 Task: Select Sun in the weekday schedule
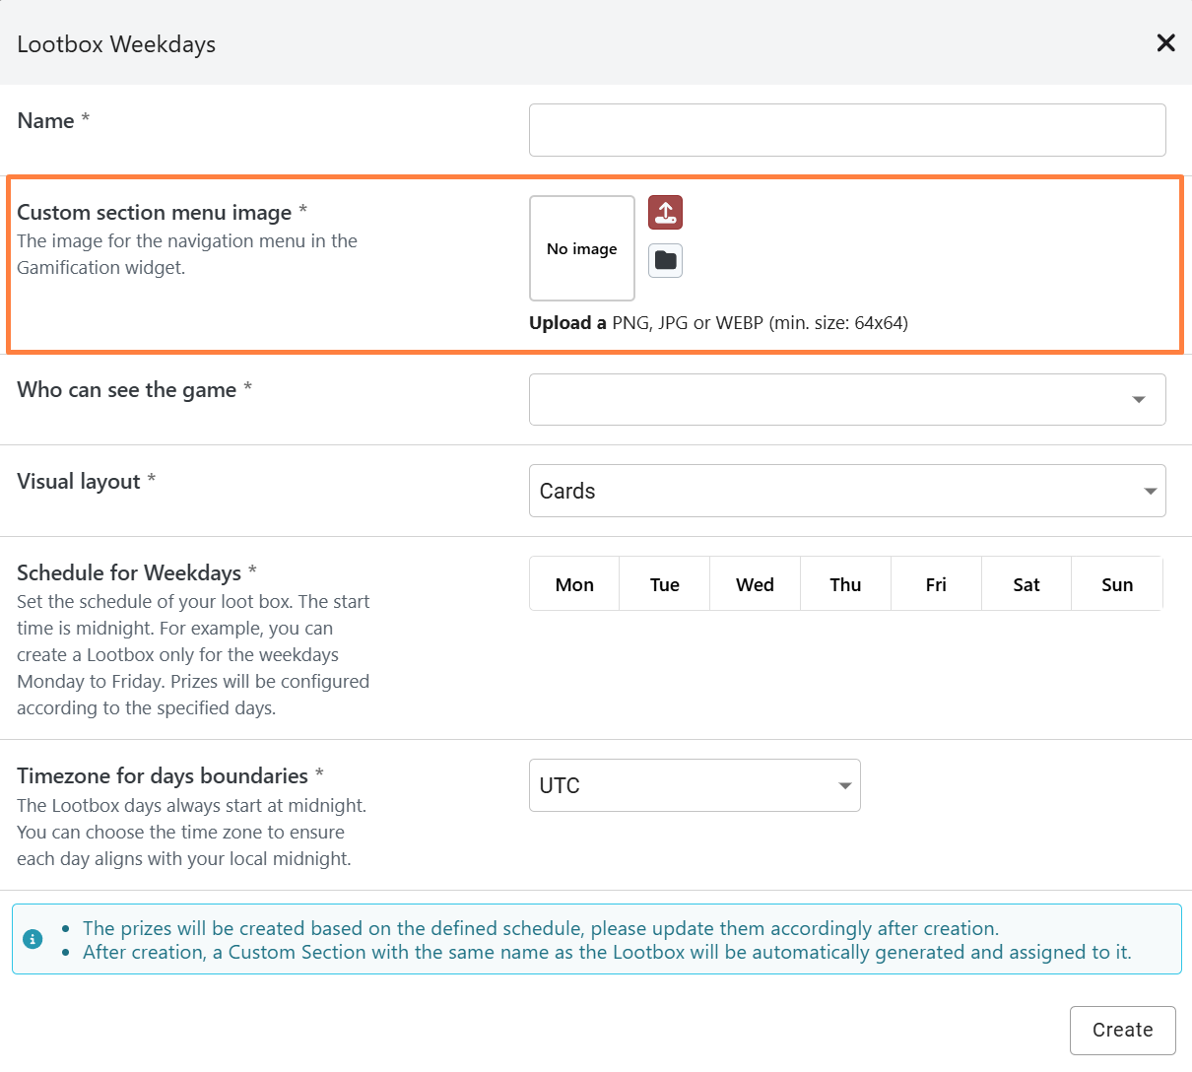click(1117, 584)
